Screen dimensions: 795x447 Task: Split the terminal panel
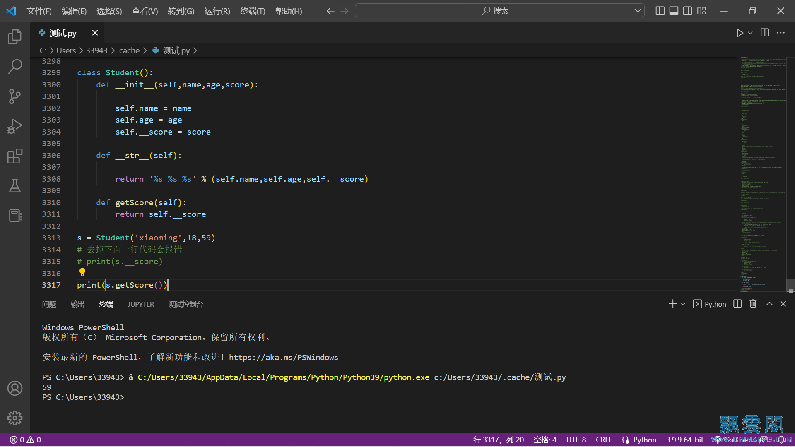[x=737, y=304]
